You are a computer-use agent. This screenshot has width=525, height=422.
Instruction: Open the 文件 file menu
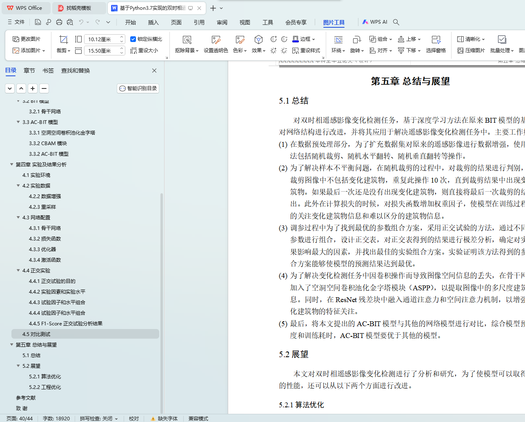pyautogui.click(x=16, y=22)
